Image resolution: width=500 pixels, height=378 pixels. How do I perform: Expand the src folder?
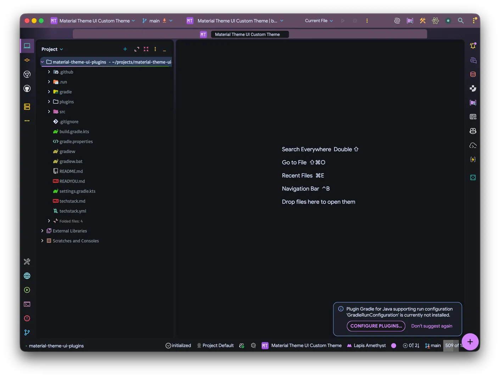click(49, 111)
